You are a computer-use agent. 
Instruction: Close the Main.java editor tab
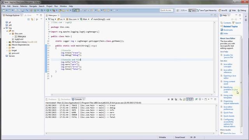tap(58, 16)
